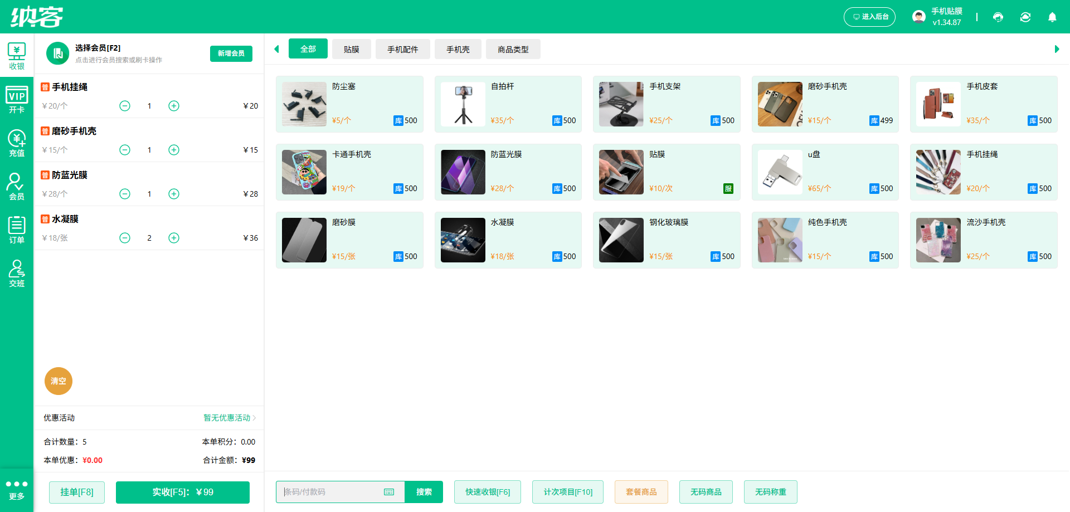Click the 计次项目[F10] button
This screenshot has height=512, width=1070.
pos(568,492)
